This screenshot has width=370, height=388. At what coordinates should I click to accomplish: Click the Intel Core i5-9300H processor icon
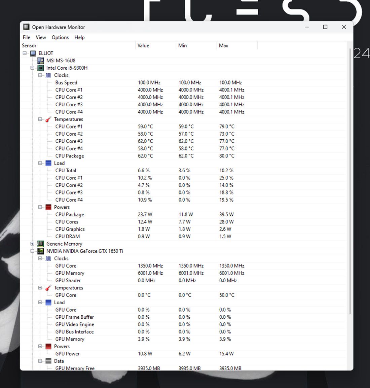pos(41,68)
